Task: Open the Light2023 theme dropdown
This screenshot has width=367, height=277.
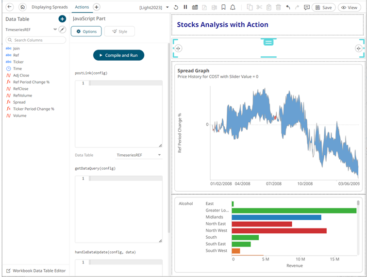Action: click(x=167, y=7)
